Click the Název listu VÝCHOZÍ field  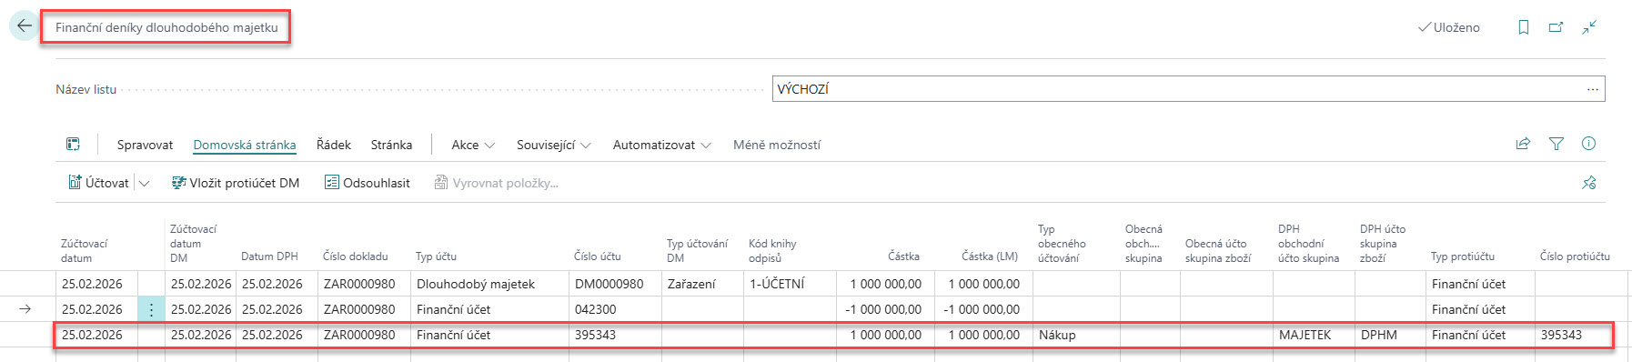(1188, 89)
